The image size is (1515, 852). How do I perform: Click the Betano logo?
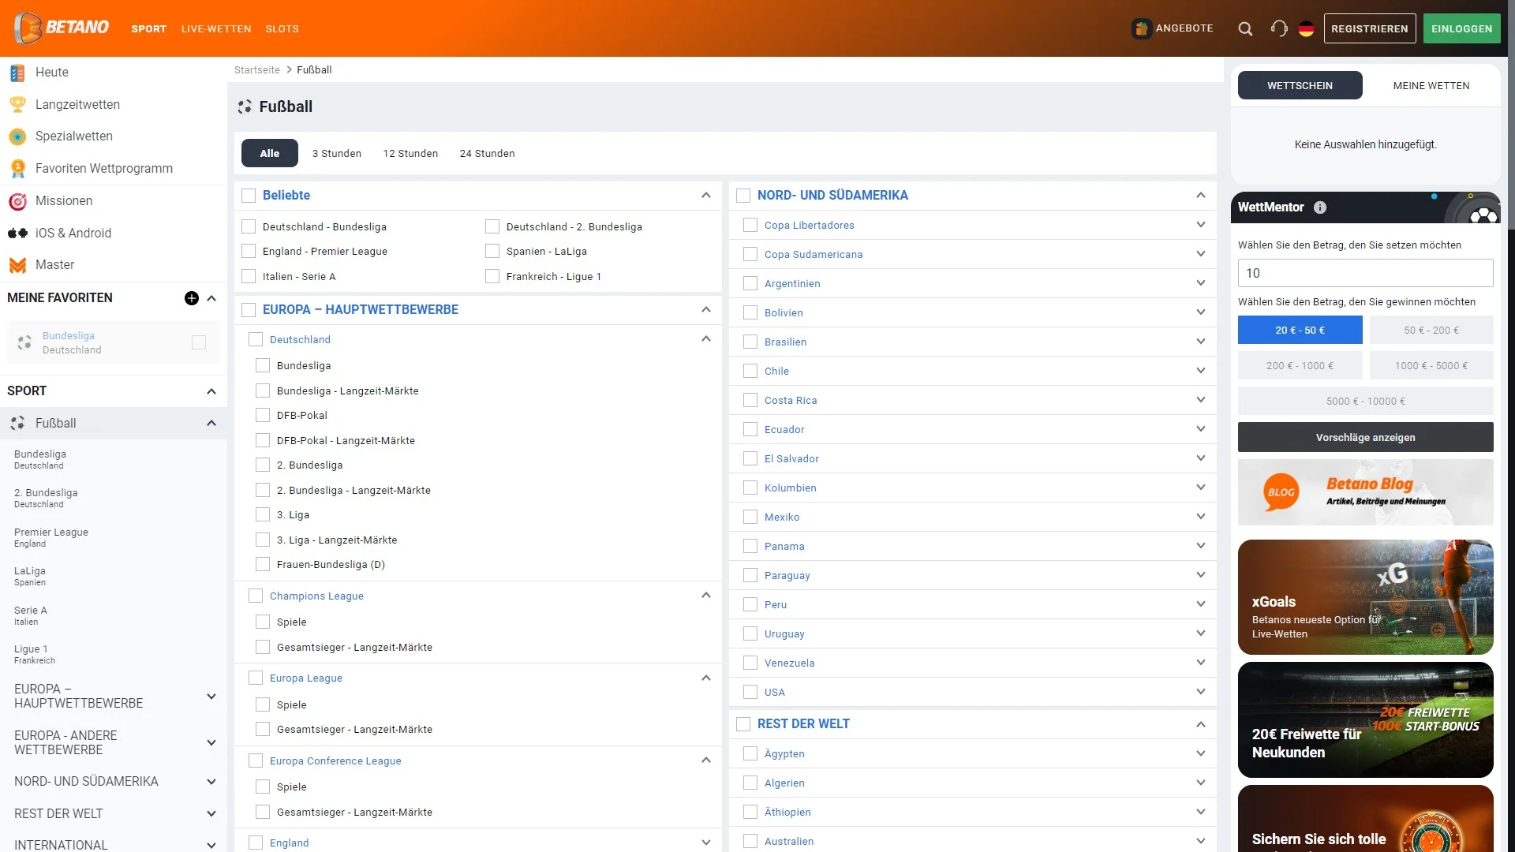tap(62, 28)
